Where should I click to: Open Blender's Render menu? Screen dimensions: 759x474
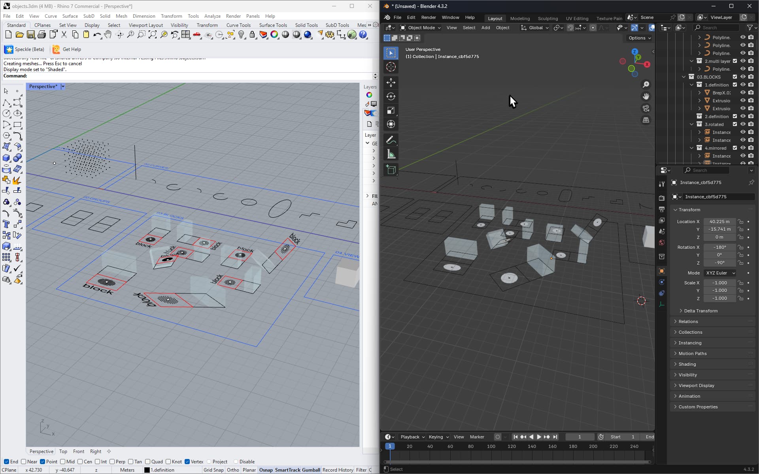click(x=428, y=17)
